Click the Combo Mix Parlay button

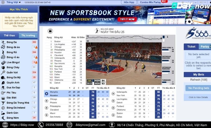pos(151,2)
